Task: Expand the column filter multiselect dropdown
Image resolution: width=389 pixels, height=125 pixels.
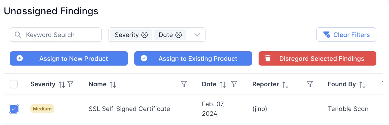Action: pyautogui.click(x=197, y=35)
